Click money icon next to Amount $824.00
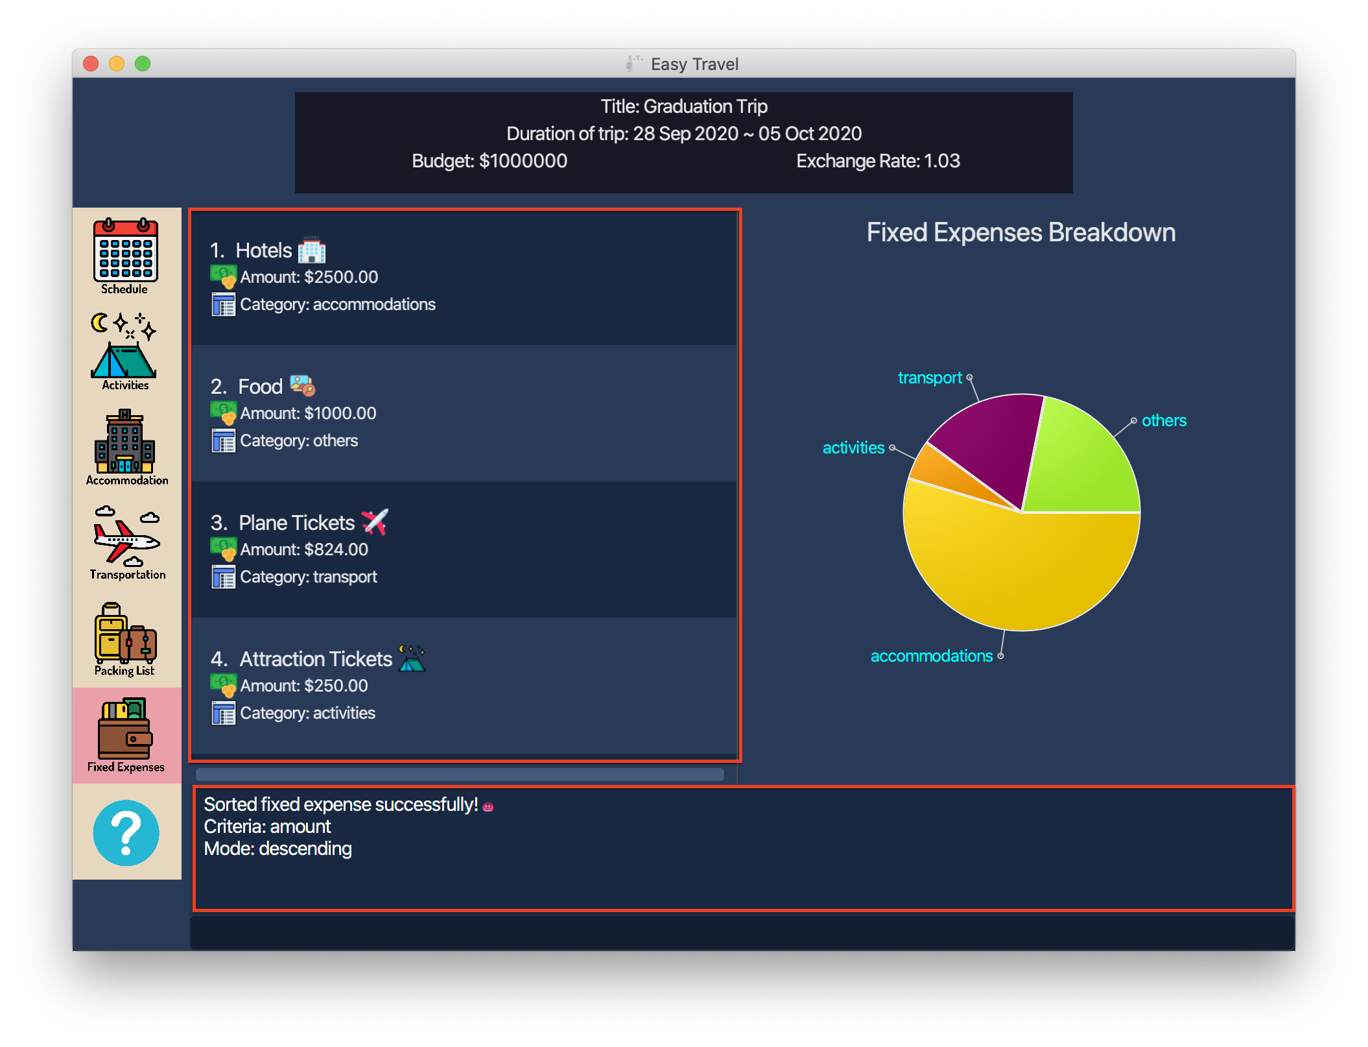The image size is (1368, 1047). [223, 549]
